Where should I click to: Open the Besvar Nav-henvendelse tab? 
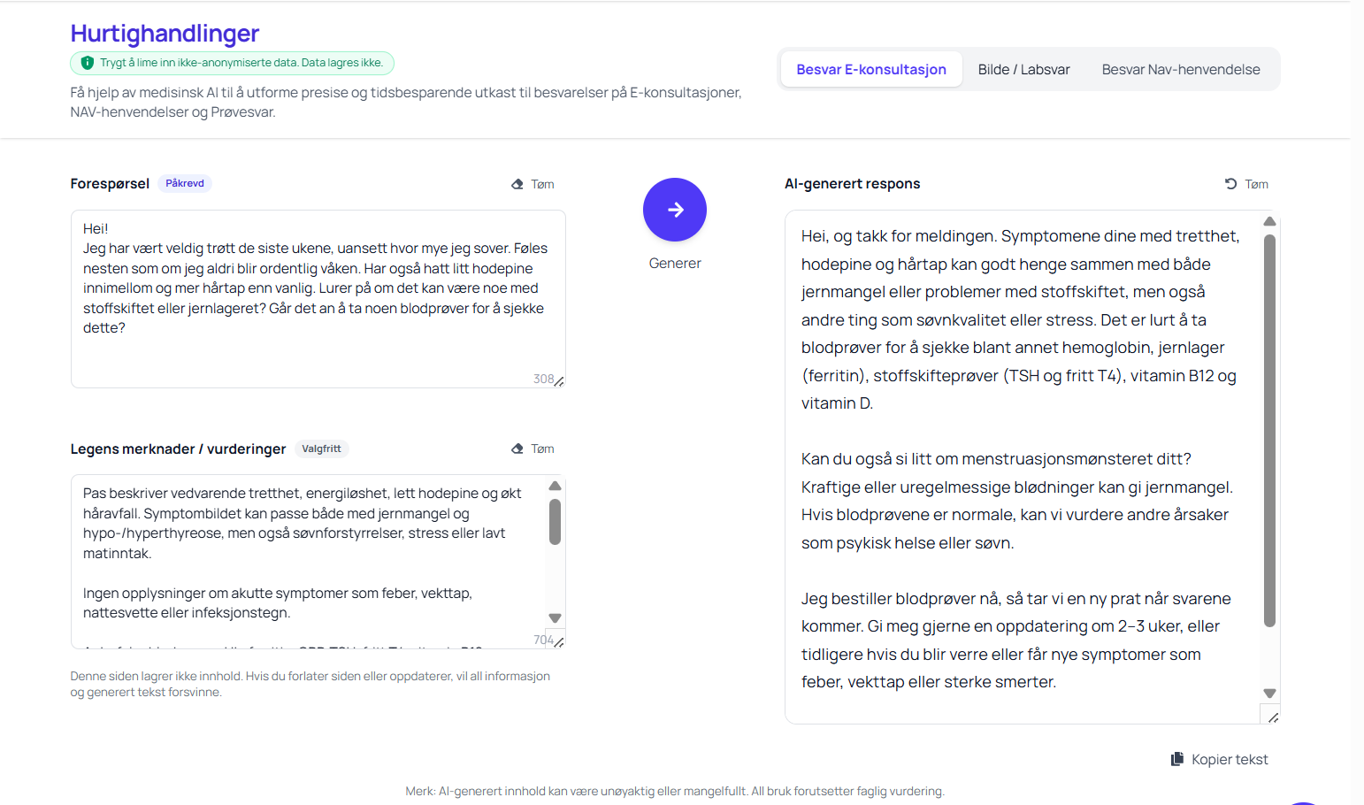1180,69
